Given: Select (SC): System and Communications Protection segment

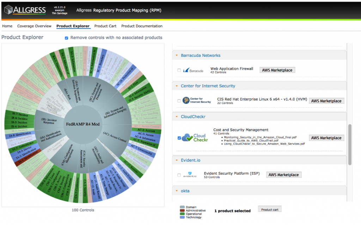Looking at the screenshot, I should [x=95, y=91].
